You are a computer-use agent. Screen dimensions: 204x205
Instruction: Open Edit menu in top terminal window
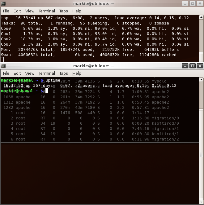click(x=17, y=11)
